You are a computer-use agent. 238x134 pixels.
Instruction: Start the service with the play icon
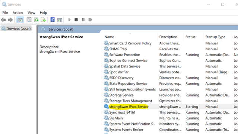(x=69, y=20)
